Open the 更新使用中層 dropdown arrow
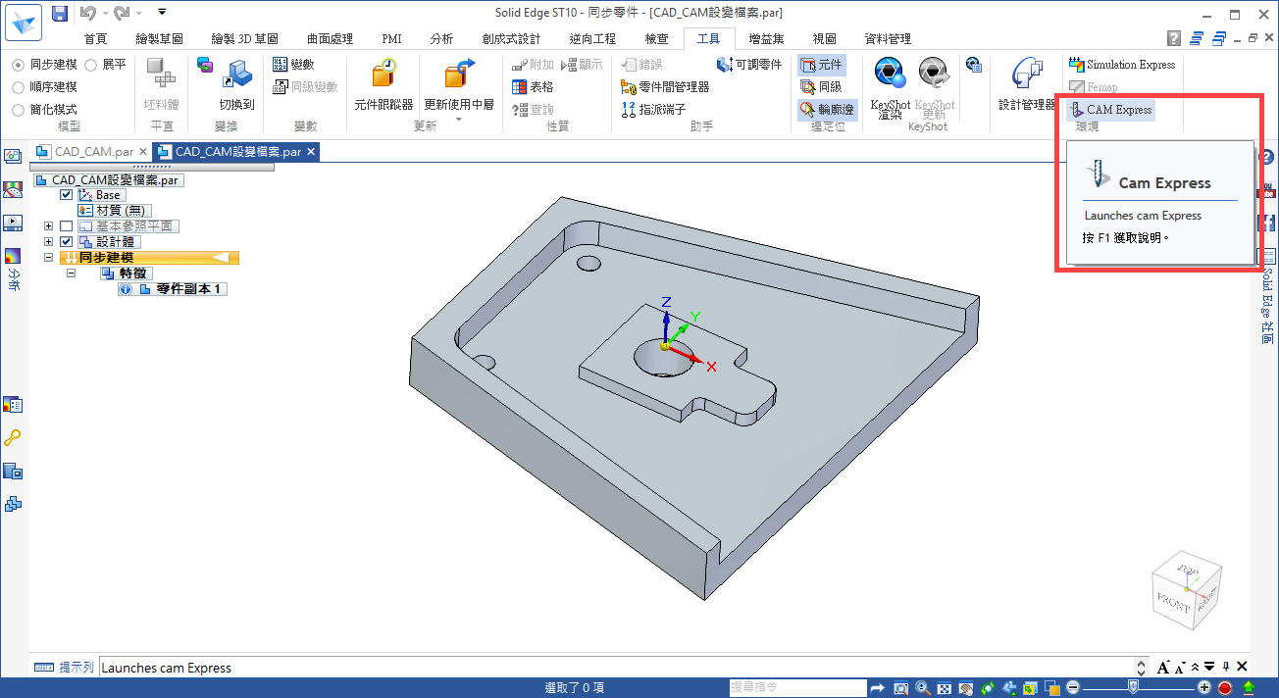 point(458,120)
